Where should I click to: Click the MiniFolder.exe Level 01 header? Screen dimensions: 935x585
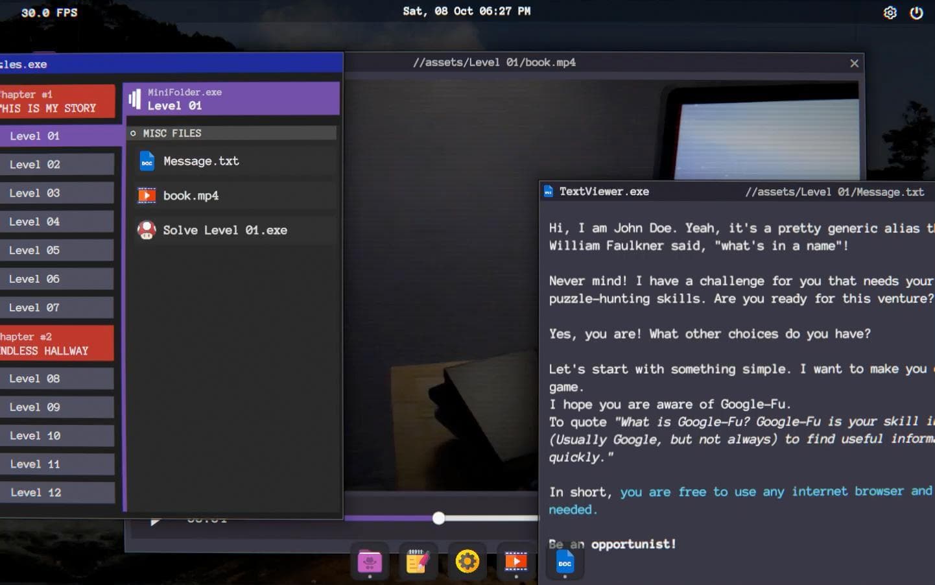tap(232, 99)
